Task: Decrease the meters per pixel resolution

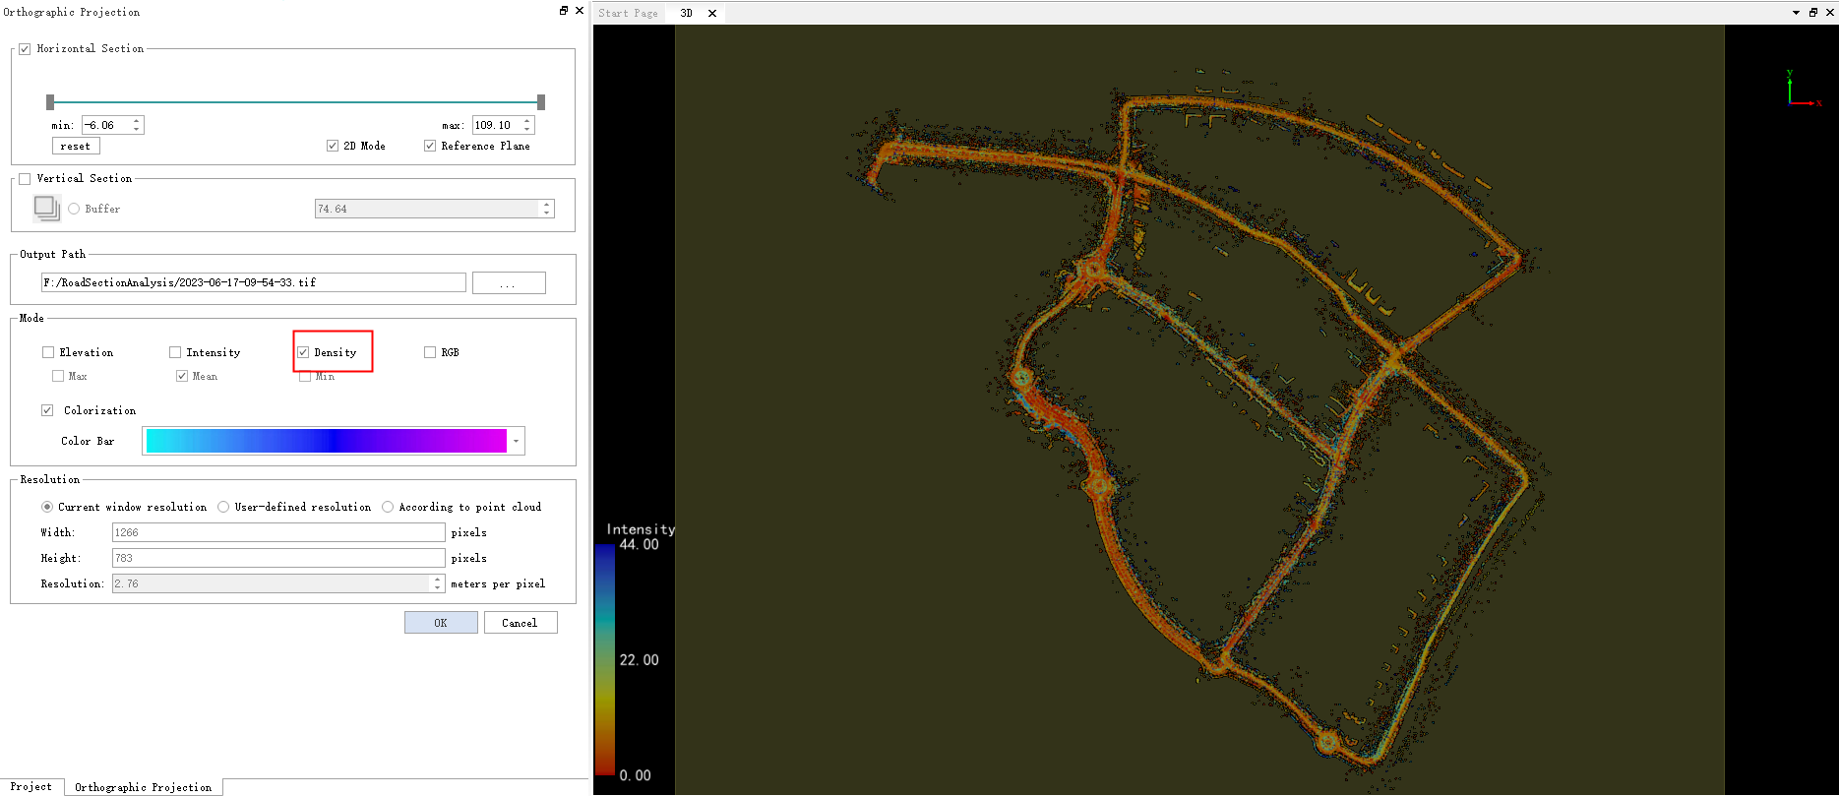Action: point(438,587)
